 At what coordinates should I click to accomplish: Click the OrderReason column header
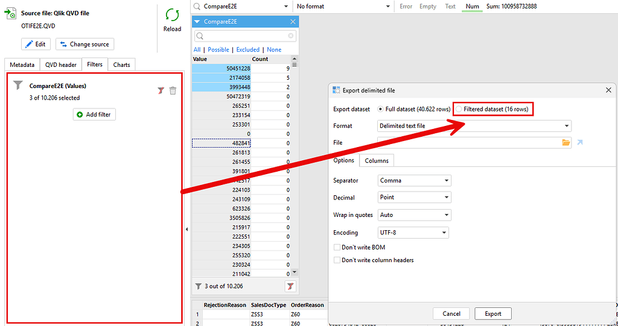(x=307, y=305)
